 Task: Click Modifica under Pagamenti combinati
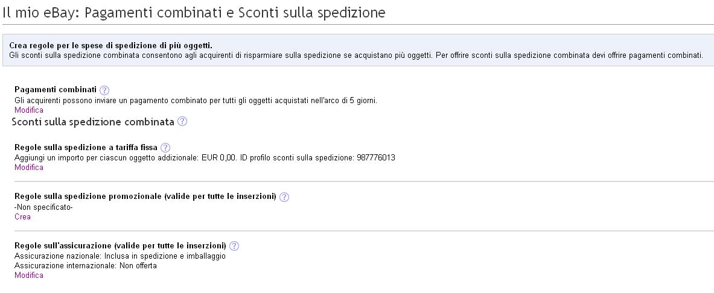29,110
